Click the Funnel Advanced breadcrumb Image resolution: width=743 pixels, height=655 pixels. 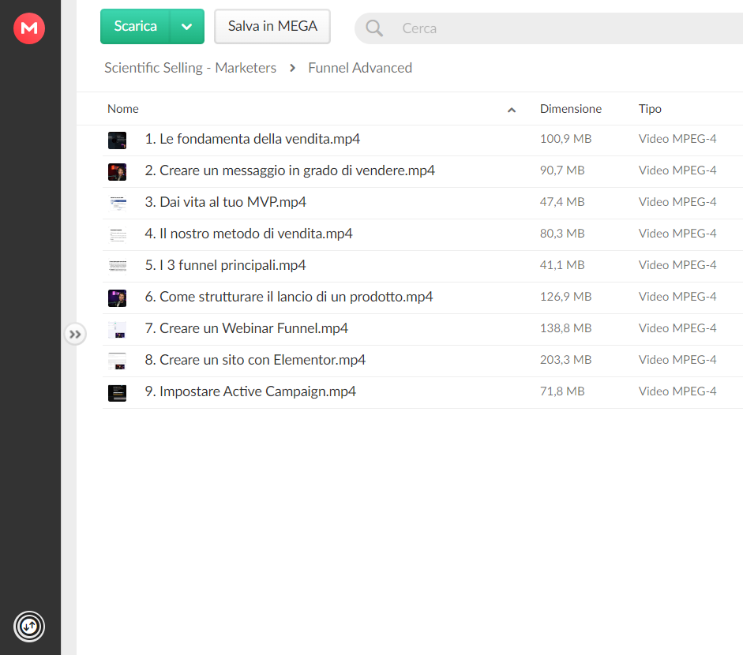click(x=359, y=68)
